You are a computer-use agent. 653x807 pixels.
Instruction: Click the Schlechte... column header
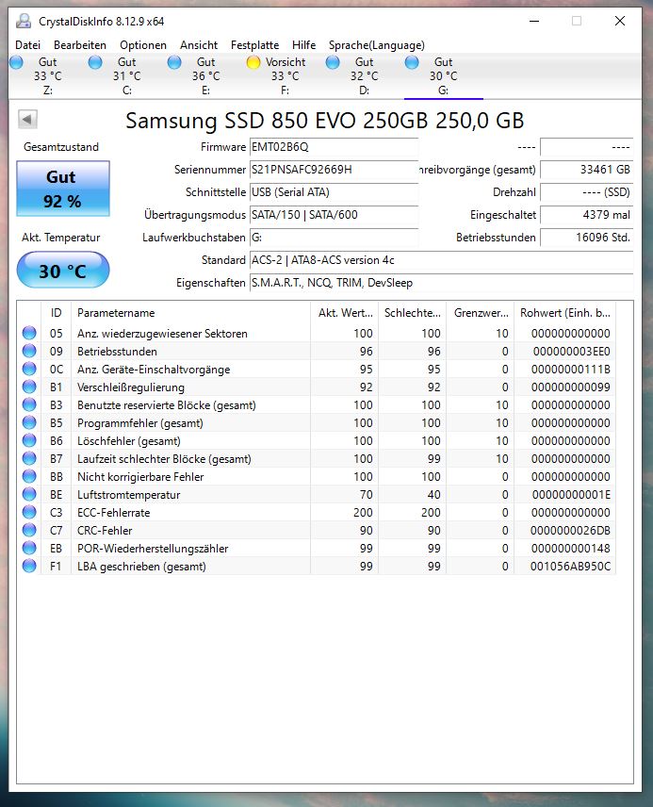(412, 313)
